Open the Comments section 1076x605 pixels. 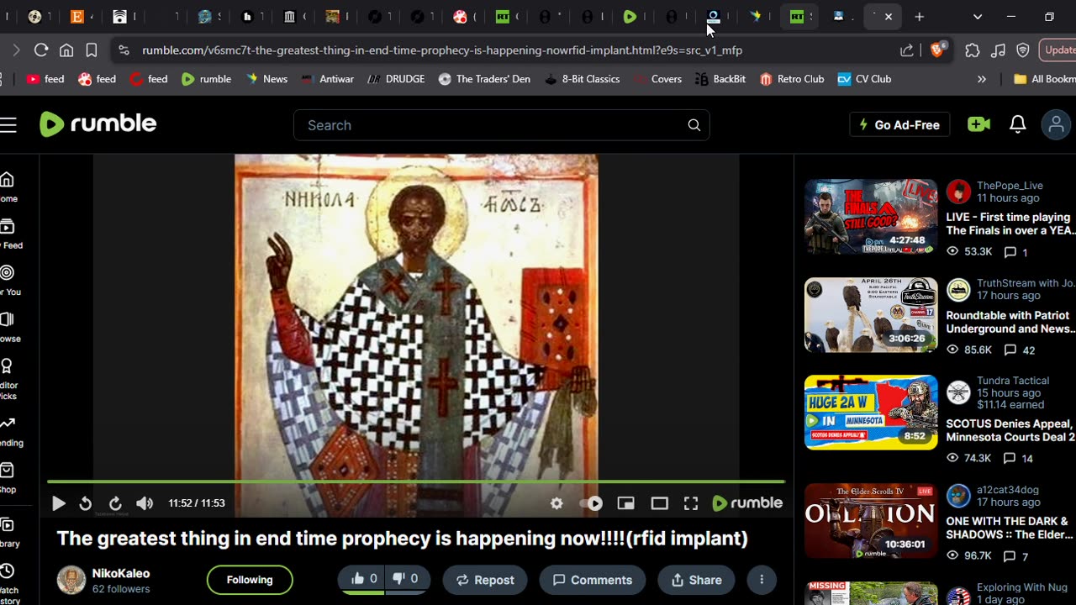click(x=593, y=580)
